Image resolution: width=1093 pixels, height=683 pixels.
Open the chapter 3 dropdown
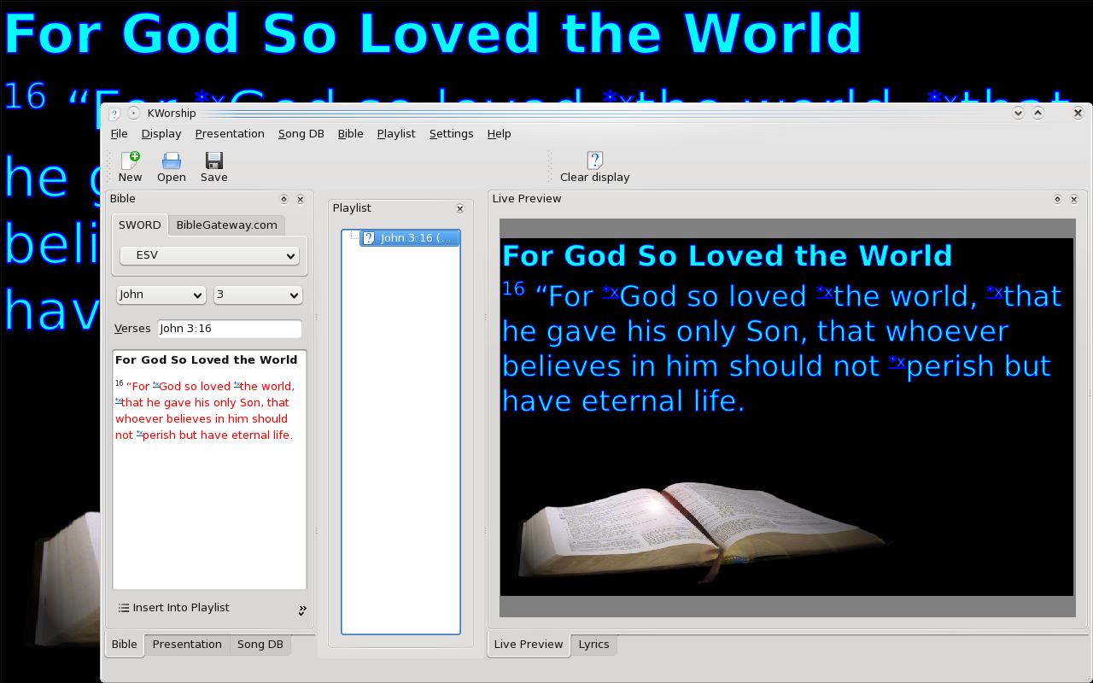pos(257,295)
